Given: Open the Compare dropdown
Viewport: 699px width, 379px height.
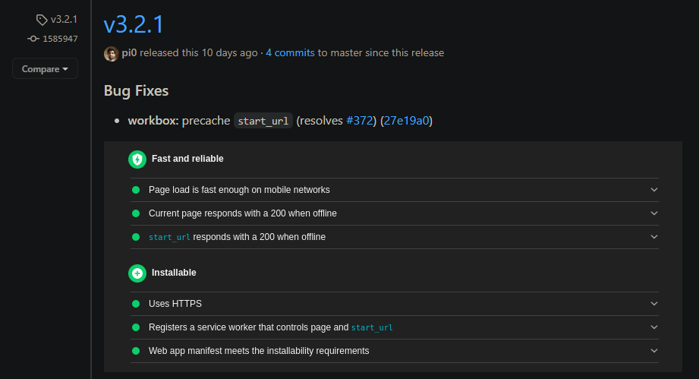Looking at the screenshot, I should pyautogui.click(x=45, y=68).
